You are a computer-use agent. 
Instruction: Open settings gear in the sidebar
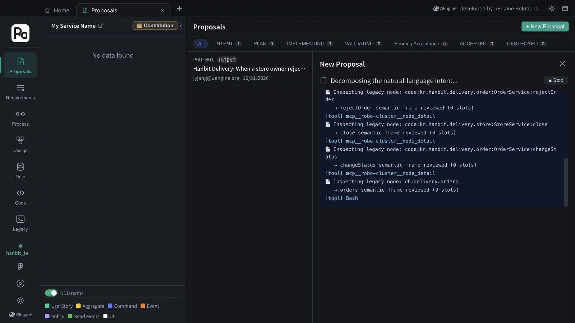click(20, 284)
